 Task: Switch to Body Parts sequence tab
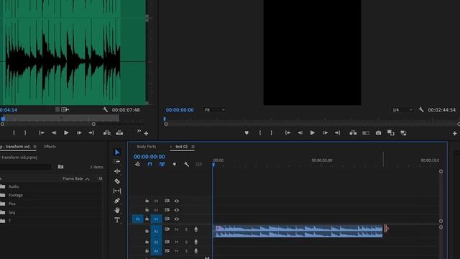146,147
